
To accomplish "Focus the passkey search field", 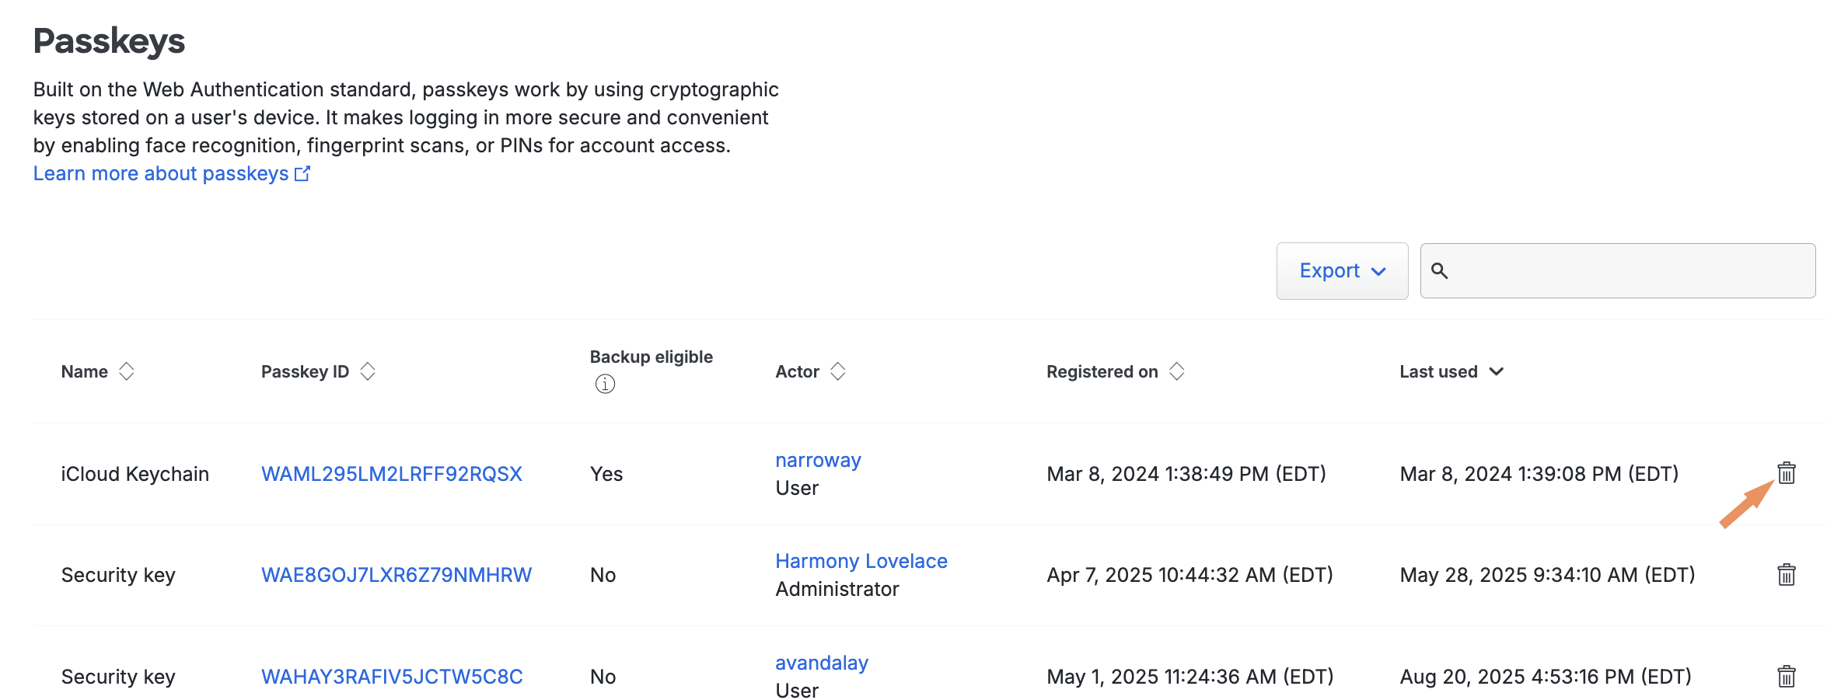I will [x=1629, y=270].
